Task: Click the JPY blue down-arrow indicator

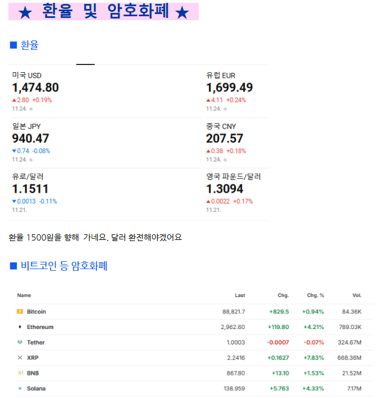Action: pyautogui.click(x=14, y=151)
